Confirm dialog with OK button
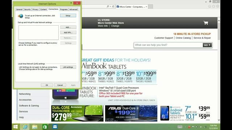The image size is (232, 130). 47,85
